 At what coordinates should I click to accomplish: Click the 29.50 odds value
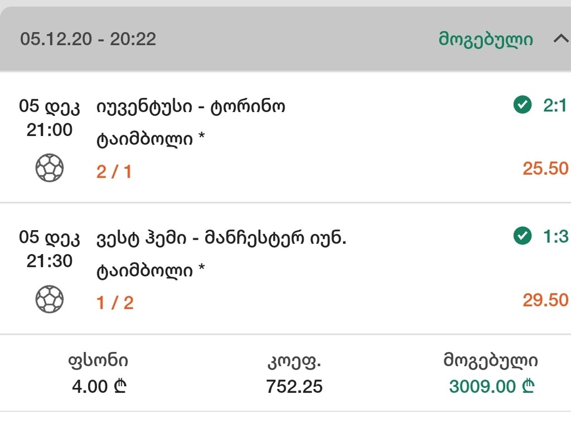coord(545,300)
